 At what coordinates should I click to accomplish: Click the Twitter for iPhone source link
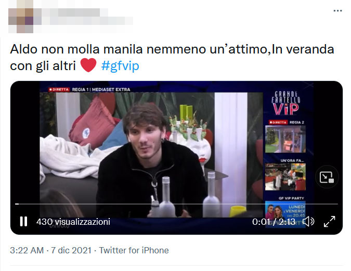(x=134, y=250)
